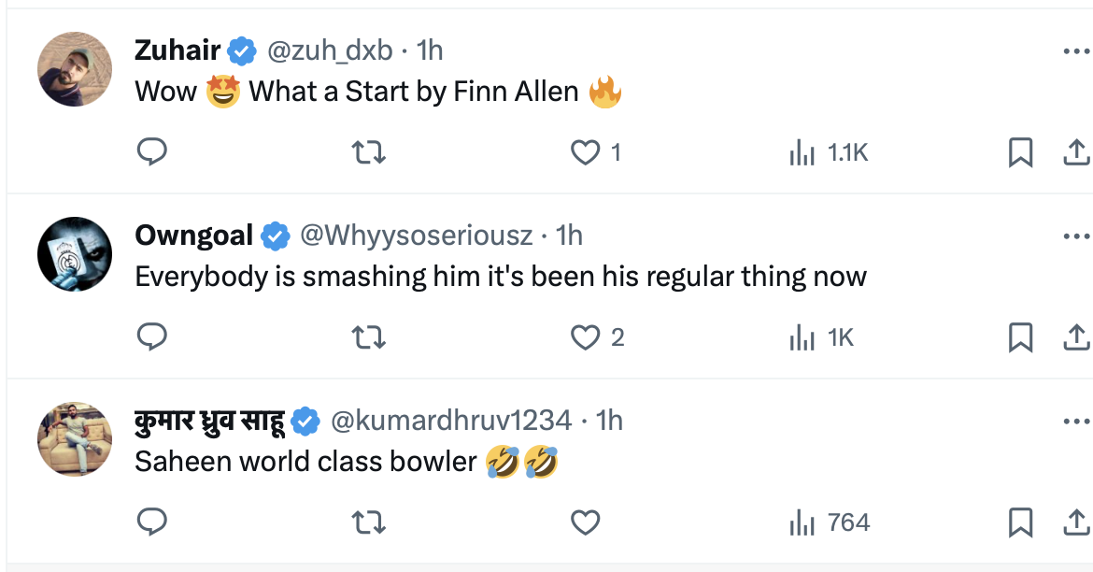The width and height of the screenshot is (1093, 572).
Task: Repost Zuhair's tweet
Action: tap(369, 152)
